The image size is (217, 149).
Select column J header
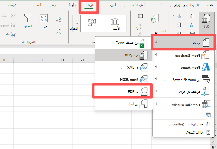click(23, 60)
